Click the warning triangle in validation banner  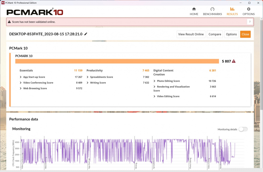coord(9,22)
